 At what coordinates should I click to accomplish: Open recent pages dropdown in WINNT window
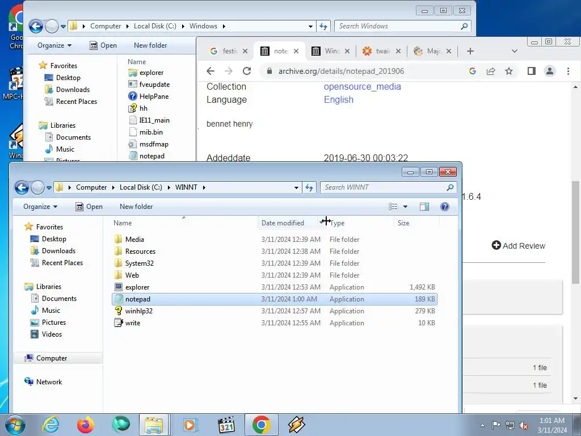pyautogui.click(x=49, y=187)
